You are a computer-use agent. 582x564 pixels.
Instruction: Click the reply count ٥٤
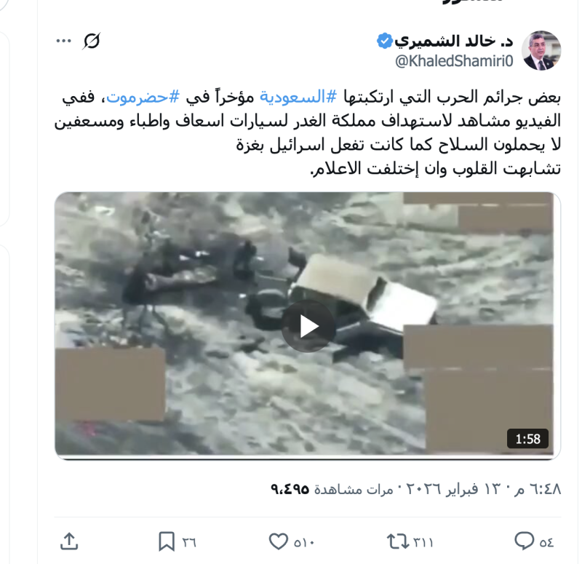[546, 542]
